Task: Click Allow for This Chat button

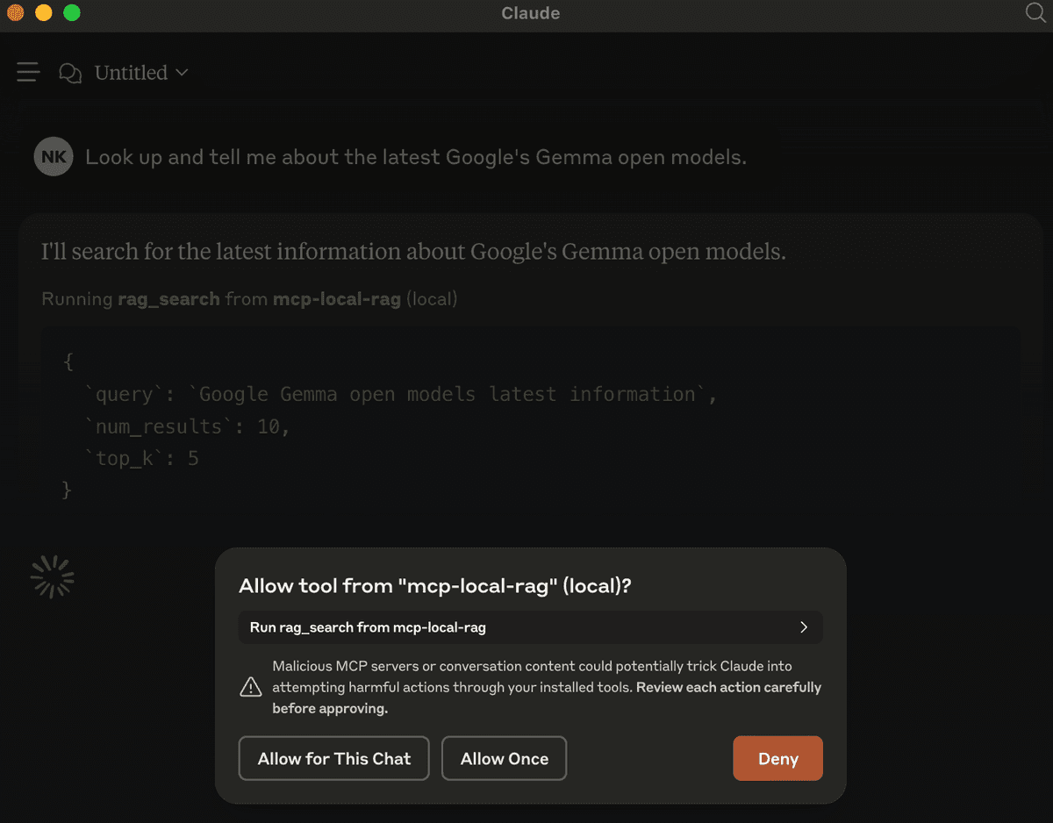Action: [333, 758]
